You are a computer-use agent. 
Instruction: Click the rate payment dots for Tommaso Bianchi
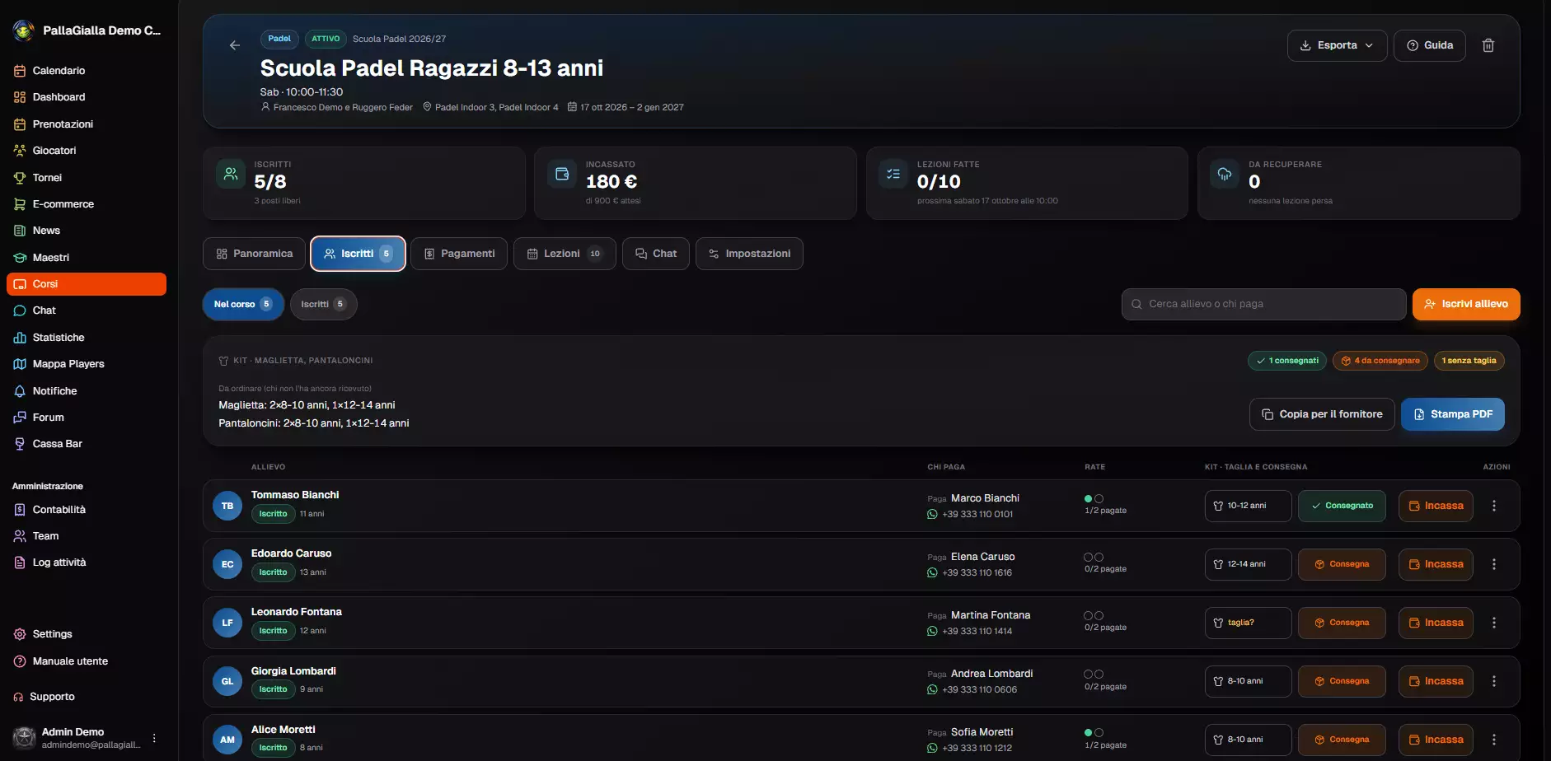1094,498
